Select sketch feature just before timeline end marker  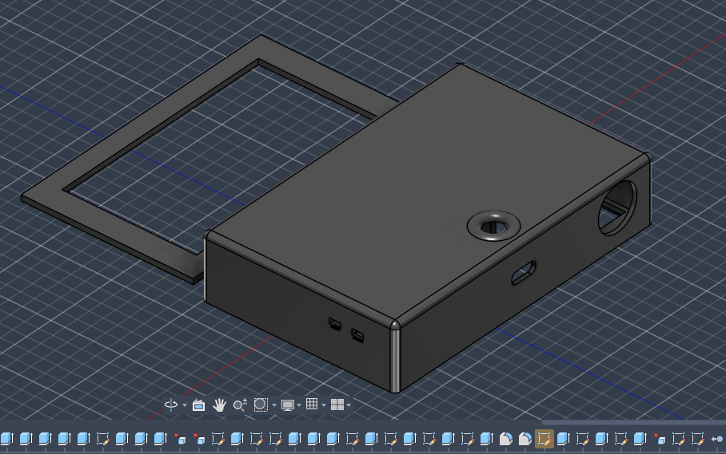(x=698, y=439)
